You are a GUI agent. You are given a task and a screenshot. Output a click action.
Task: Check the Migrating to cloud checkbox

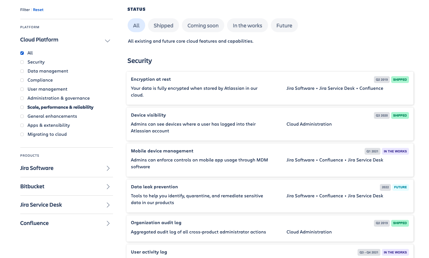(x=22, y=134)
